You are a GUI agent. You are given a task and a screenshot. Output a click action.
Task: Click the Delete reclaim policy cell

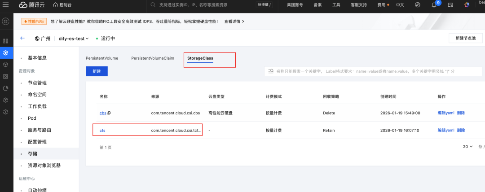tap(329, 113)
